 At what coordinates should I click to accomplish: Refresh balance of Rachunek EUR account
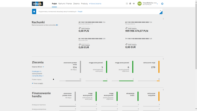(80, 45)
